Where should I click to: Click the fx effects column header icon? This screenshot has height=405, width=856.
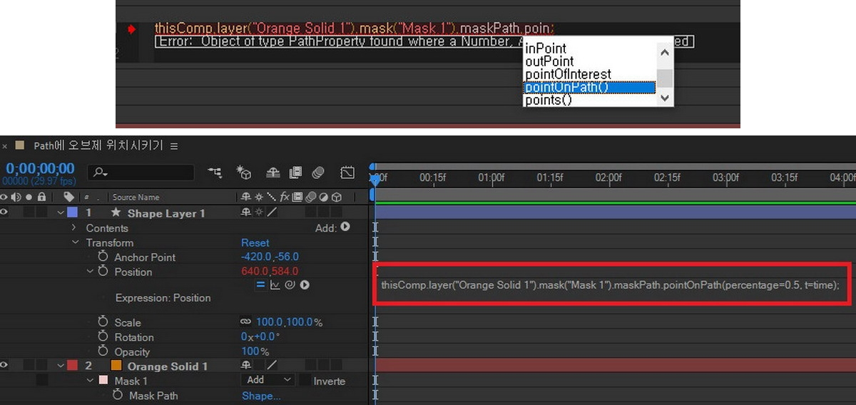[x=284, y=197]
